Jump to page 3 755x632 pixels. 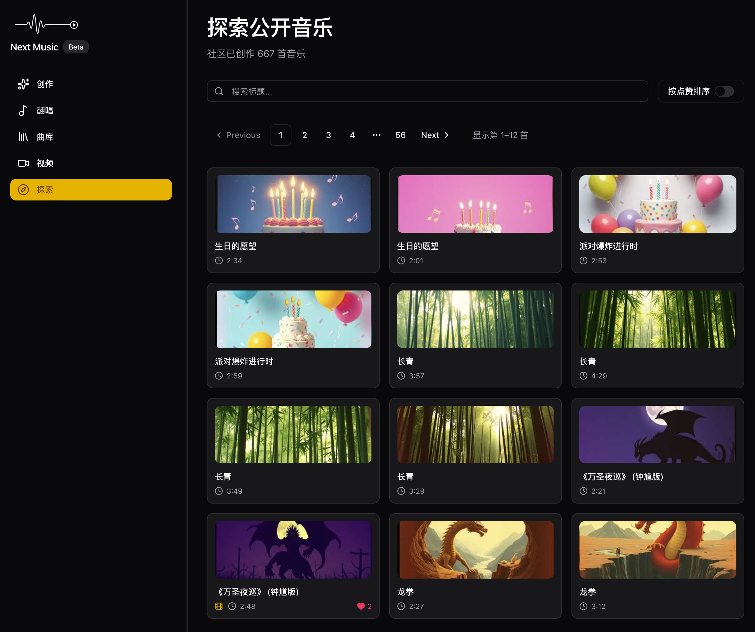click(x=329, y=135)
